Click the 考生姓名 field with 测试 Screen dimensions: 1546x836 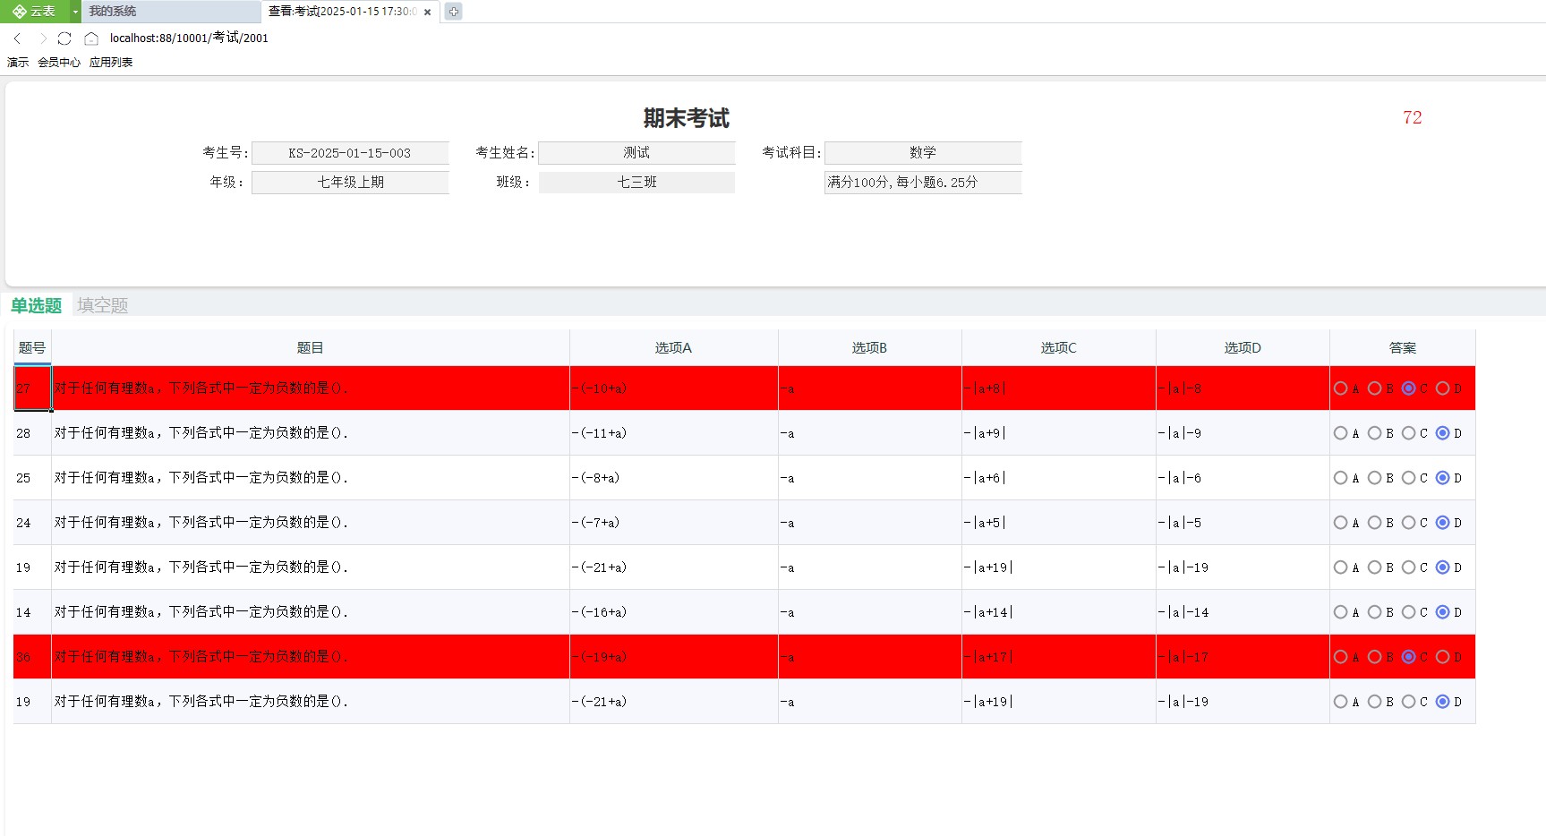[x=636, y=153]
